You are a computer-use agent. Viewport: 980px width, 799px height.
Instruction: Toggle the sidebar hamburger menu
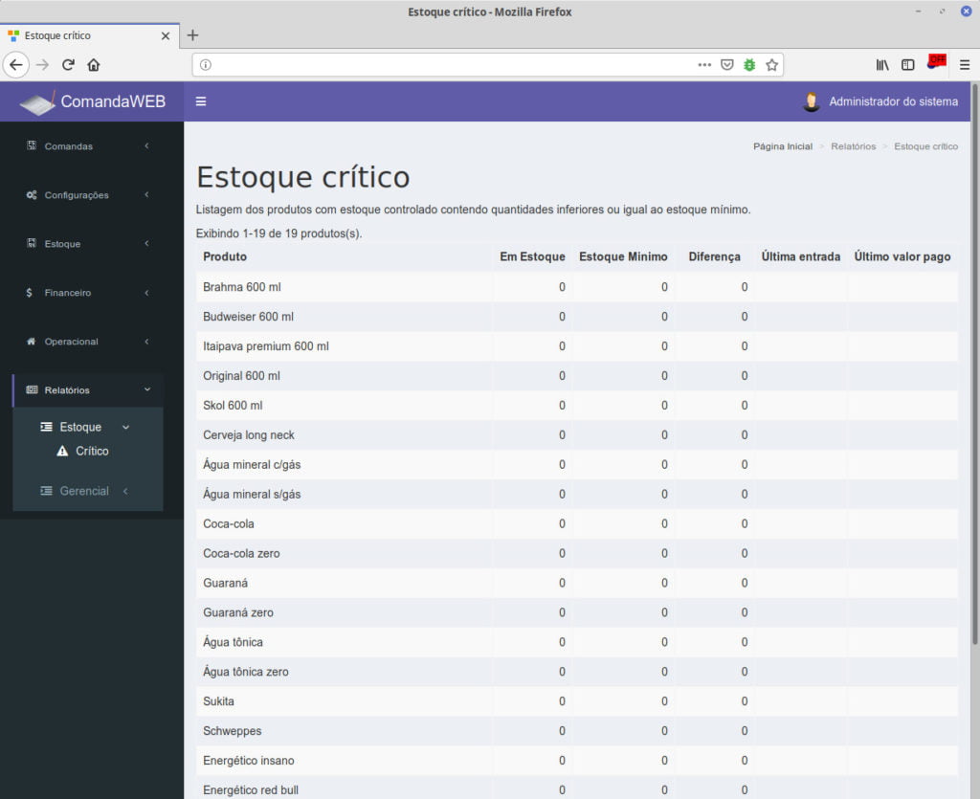(x=201, y=101)
